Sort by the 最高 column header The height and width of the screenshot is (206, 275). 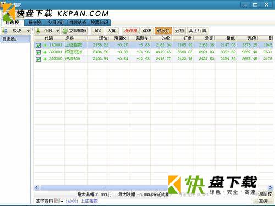205,38
